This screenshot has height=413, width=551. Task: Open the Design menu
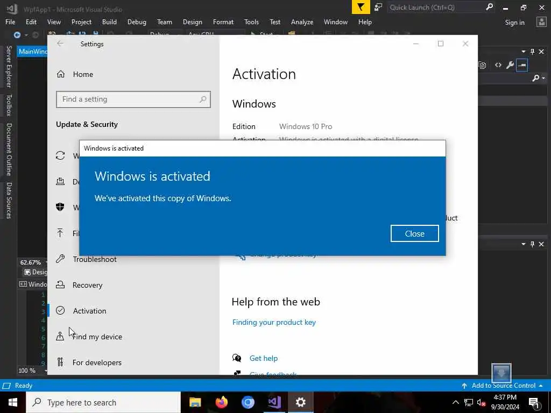(192, 22)
